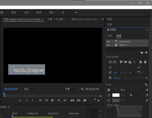Click the anchor point icon
The image size is (152, 118).
[139, 67]
